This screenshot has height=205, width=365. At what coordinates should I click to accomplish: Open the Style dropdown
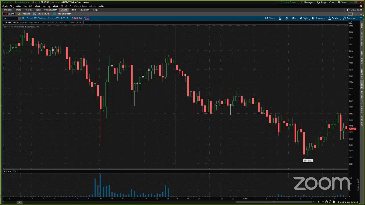(x=304, y=18)
